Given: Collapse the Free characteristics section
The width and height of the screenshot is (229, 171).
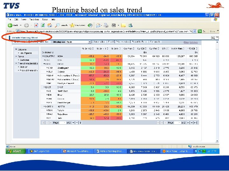Looking at the screenshot, I should [x=16, y=63].
